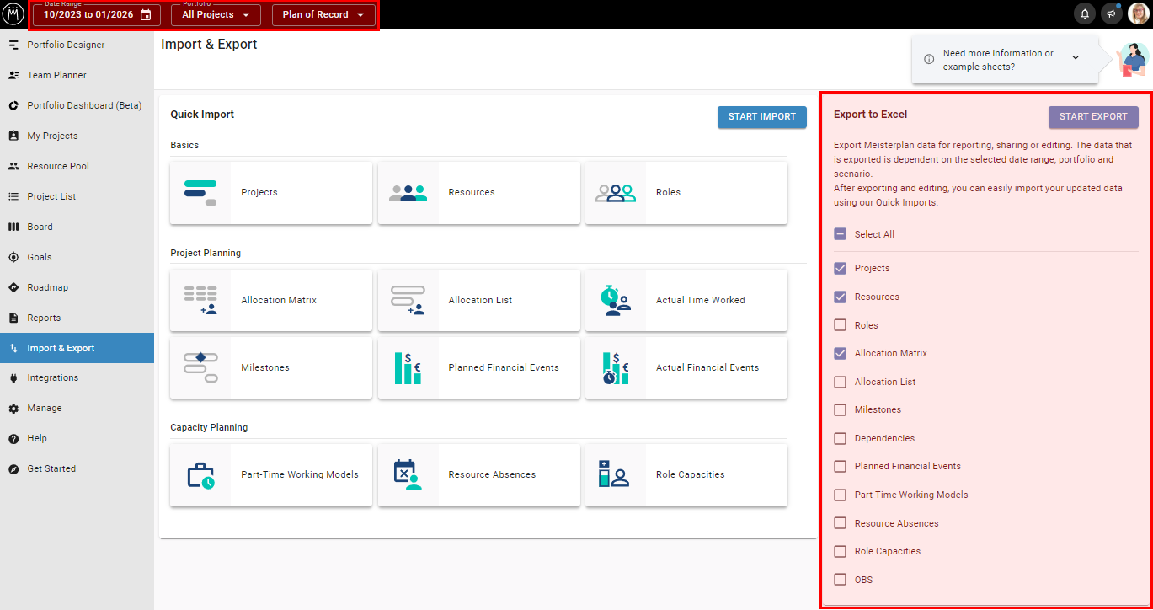Check the Role Capacities export checkbox

(x=840, y=551)
